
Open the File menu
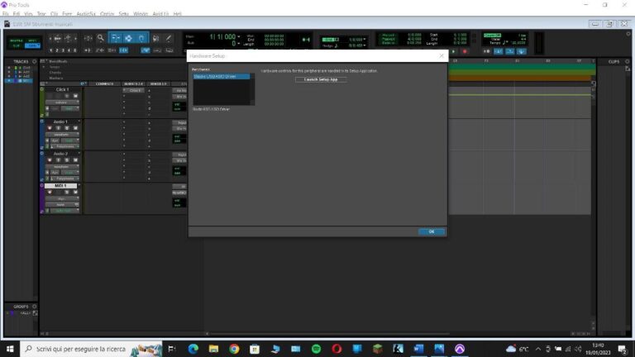(5, 14)
